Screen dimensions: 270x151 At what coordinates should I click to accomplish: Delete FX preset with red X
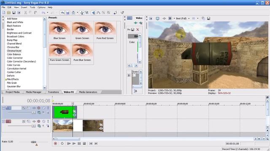pos(138,30)
